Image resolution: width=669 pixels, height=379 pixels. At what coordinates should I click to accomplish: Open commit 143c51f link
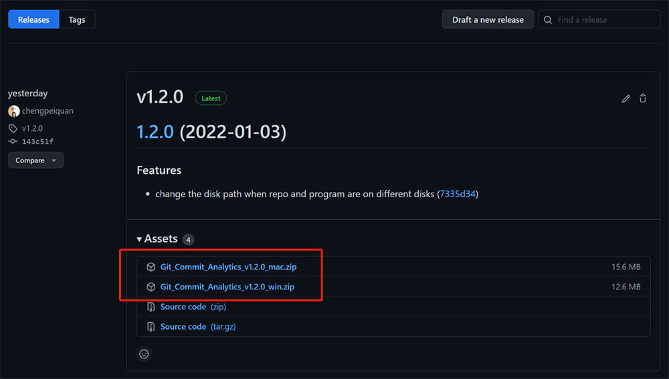[37, 142]
